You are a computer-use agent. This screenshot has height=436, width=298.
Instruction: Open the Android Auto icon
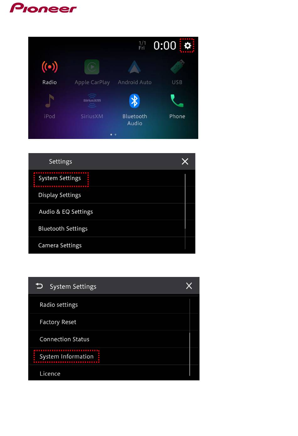[x=134, y=67]
